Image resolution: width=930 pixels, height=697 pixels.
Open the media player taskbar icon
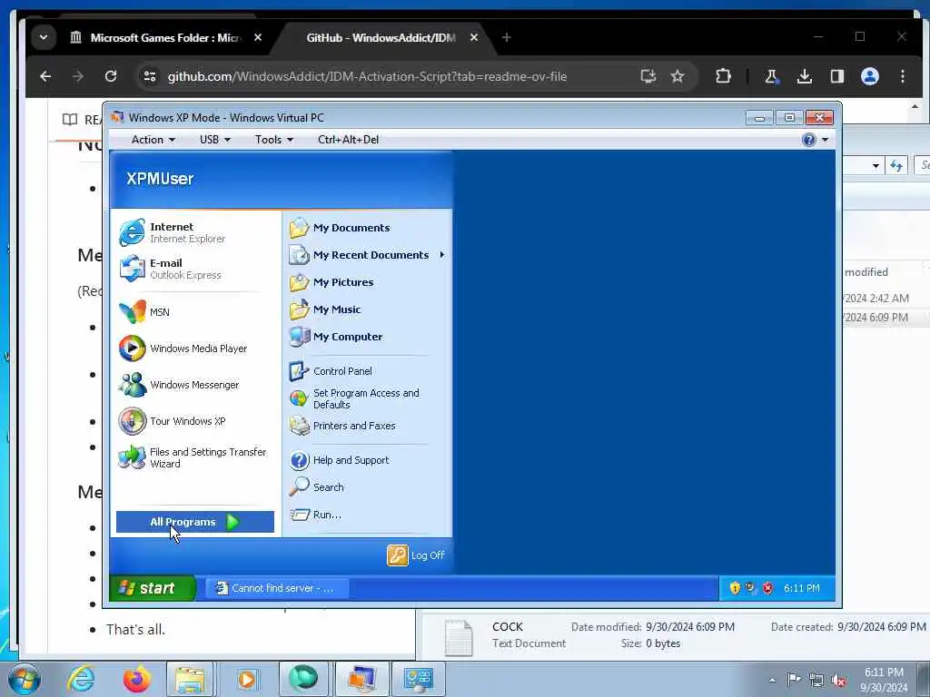tap(247, 679)
